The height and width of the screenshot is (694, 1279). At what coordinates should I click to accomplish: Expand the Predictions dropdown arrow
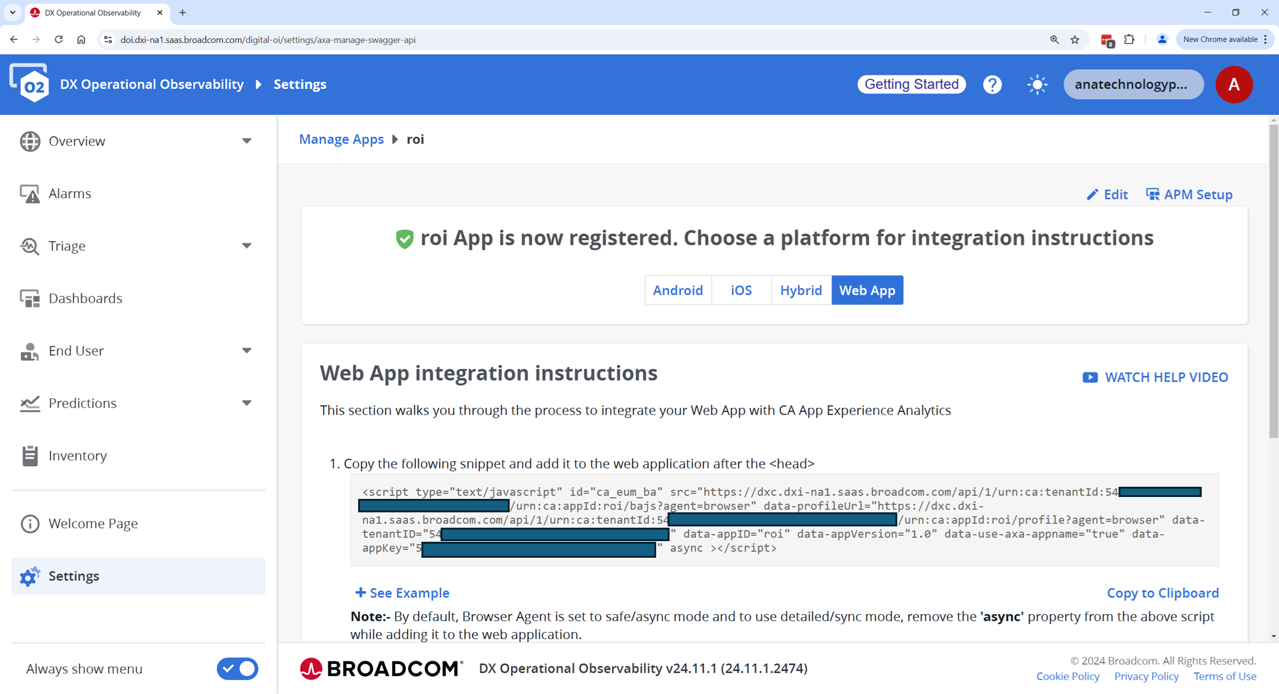click(247, 403)
